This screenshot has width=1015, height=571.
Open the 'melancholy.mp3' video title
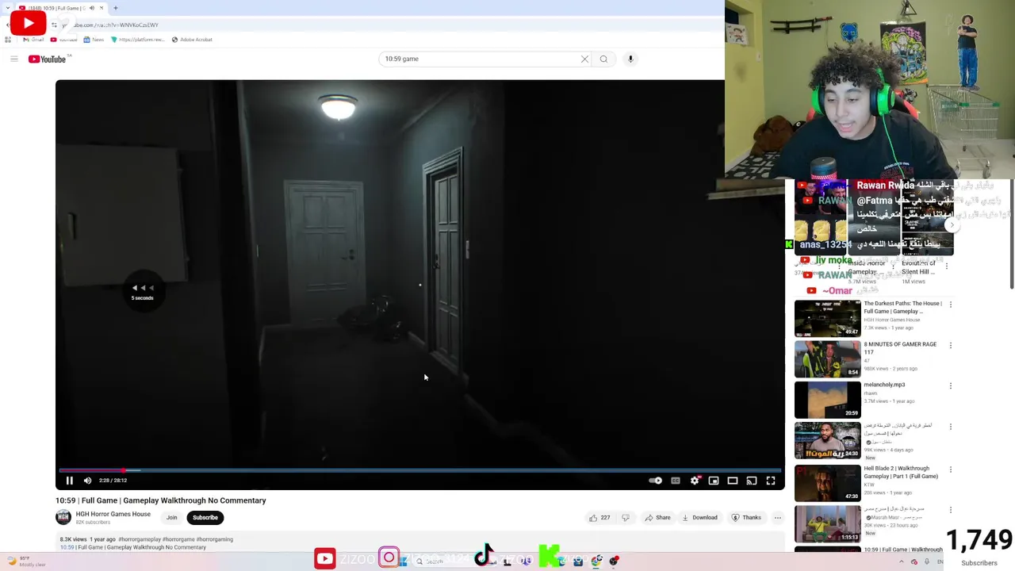(x=884, y=385)
